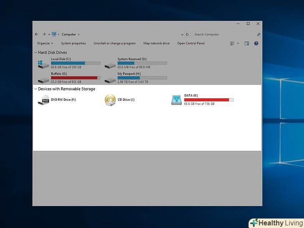The height and width of the screenshot is (228, 304).
Task: Click the Refresh button in address bar
Action: 187,35
